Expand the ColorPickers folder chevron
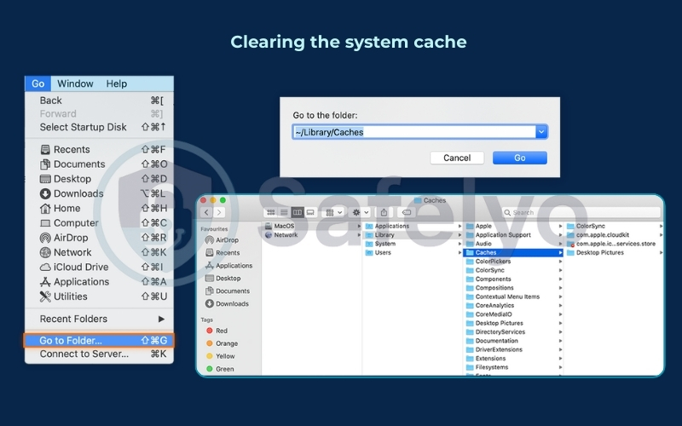The image size is (682, 426). pos(560,262)
